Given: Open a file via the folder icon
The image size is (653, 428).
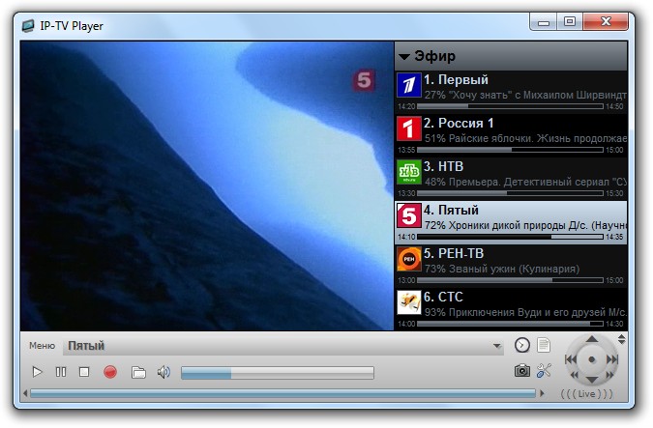Looking at the screenshot, I should pyautogui.click(x=138, y=372).
